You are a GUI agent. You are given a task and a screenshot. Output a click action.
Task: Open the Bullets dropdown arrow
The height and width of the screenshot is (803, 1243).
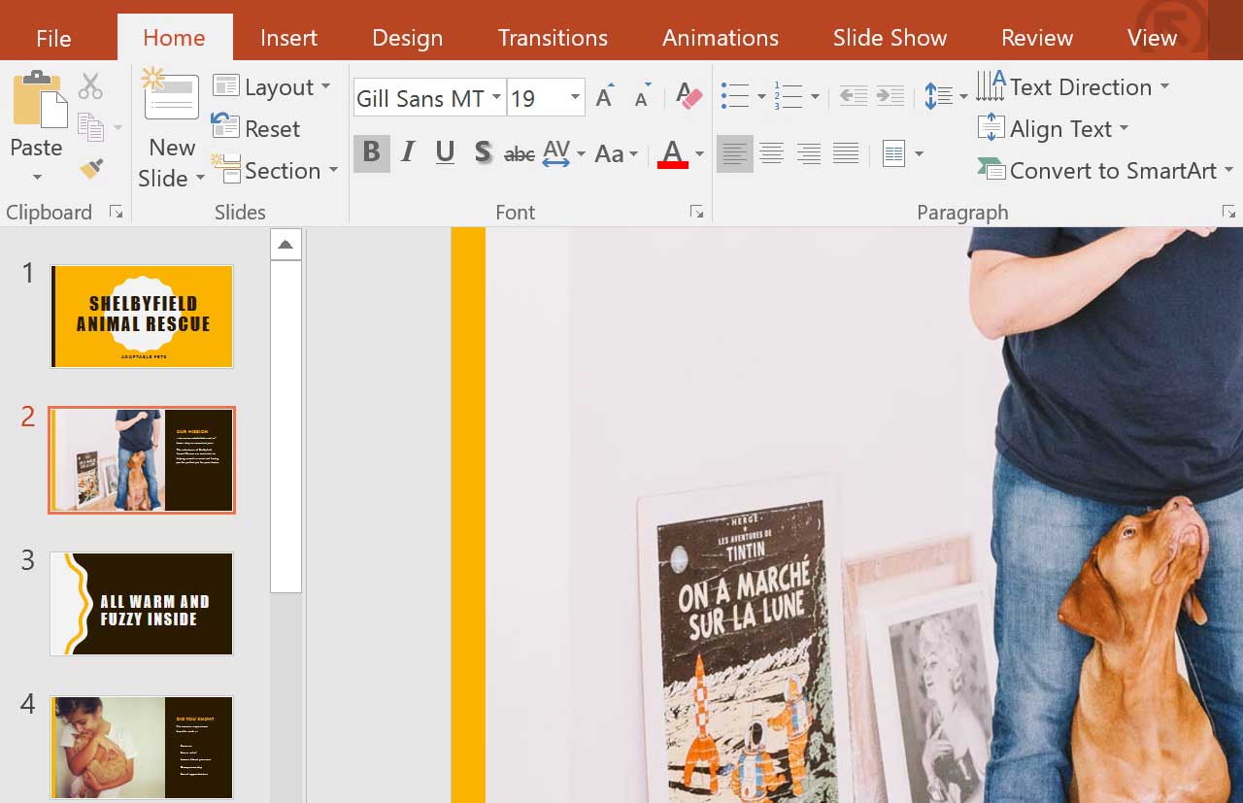[760, 95]
